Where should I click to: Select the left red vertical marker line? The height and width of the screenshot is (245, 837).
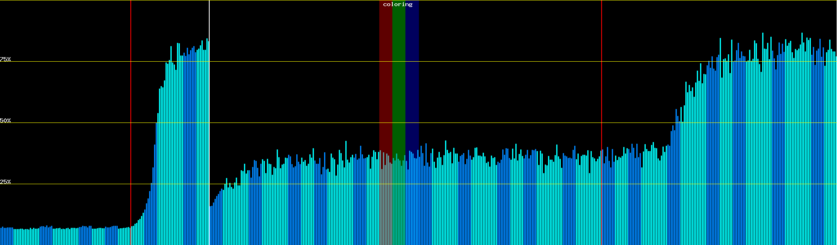click(x=131, y=102)
